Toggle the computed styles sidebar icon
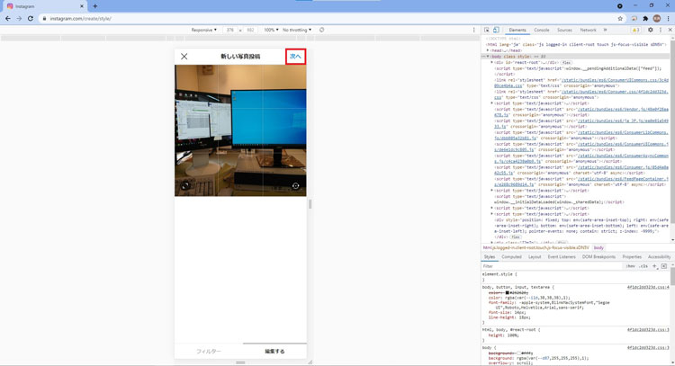The height and width of the screenshot is (366, 675). (664, 266)
